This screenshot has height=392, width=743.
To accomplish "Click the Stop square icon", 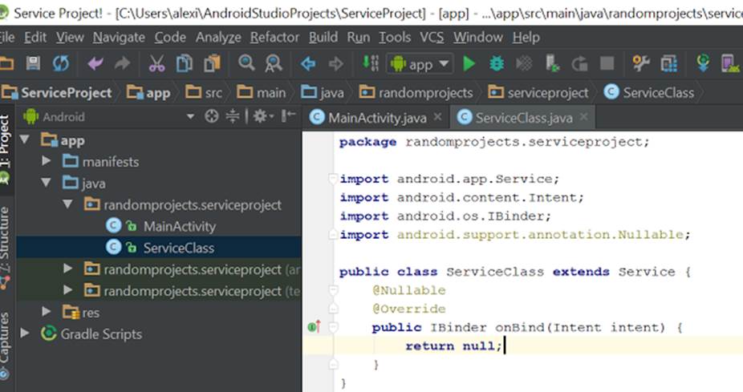I will (x=607, y=63).
